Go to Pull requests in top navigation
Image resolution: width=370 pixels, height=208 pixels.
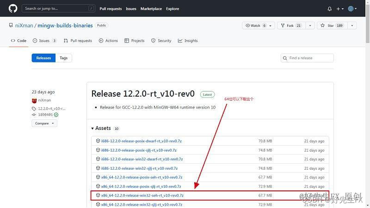coord(111,9)
